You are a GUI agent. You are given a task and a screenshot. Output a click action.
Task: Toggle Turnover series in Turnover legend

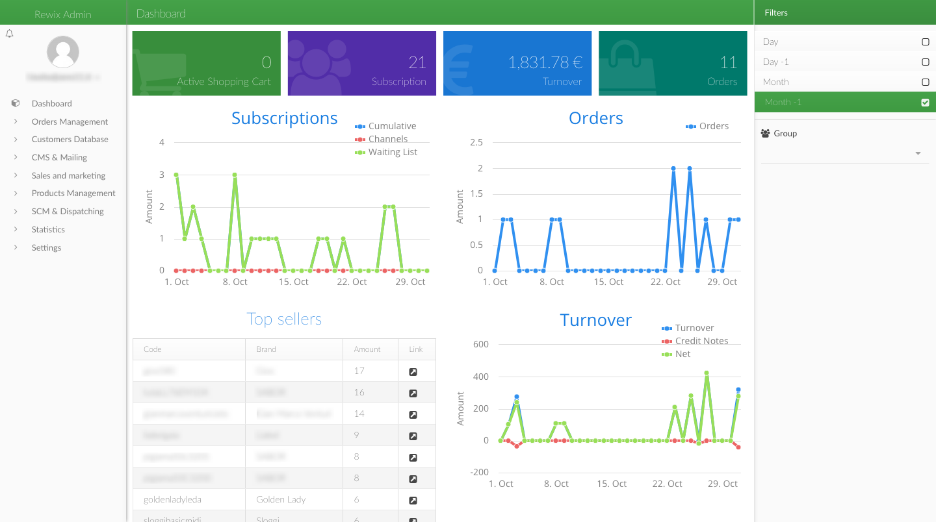click(x=688, y=328)
